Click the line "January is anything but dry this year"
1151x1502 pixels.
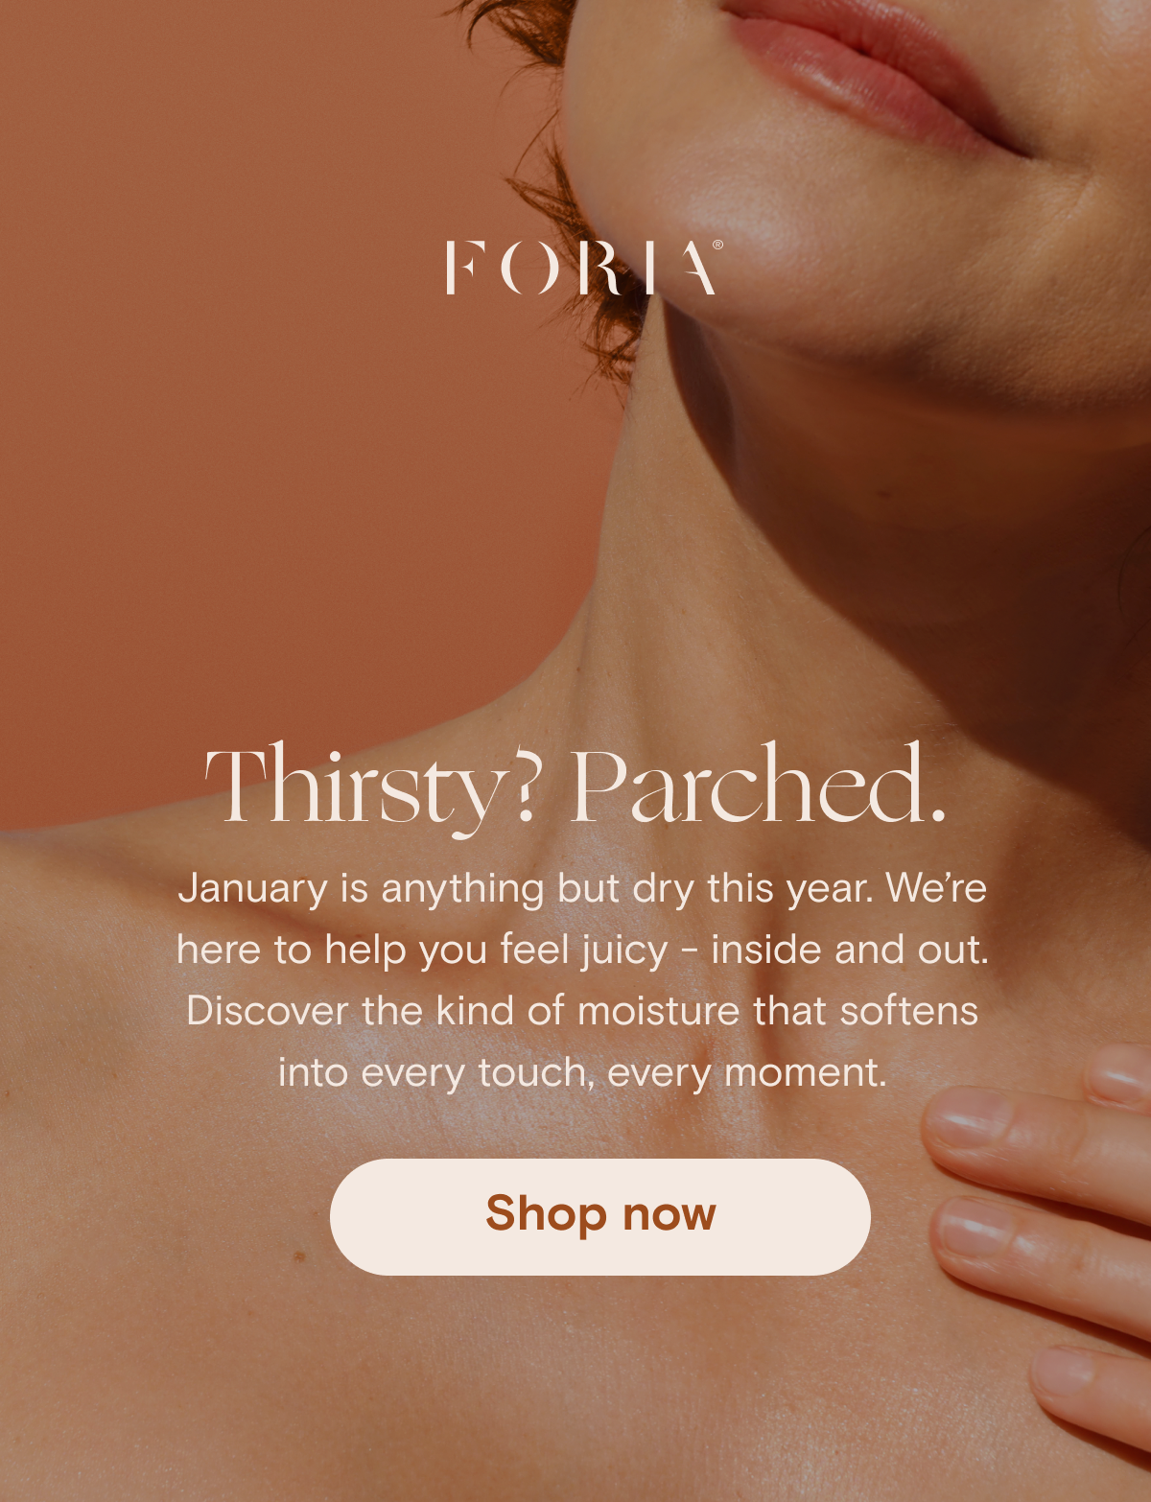[x=526, y=888]
